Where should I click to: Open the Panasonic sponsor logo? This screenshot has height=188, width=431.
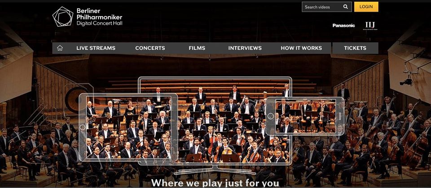coord(343,26)
